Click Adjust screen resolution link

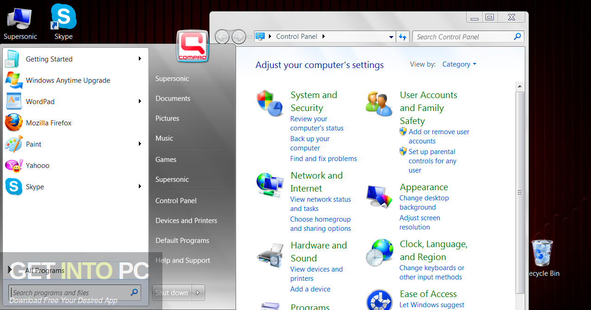tap(419, 223)
